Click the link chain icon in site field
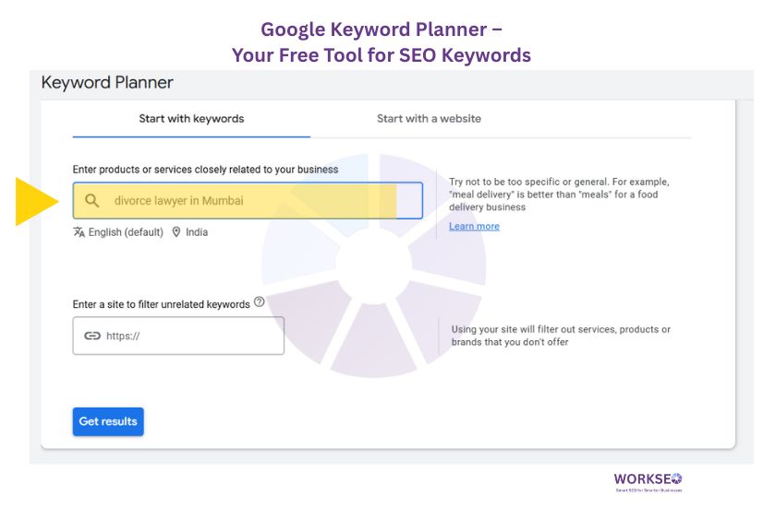 click(x=92, y=337)
